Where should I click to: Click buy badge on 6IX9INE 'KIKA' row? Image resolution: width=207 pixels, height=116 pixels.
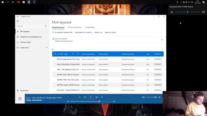[158, 80]
